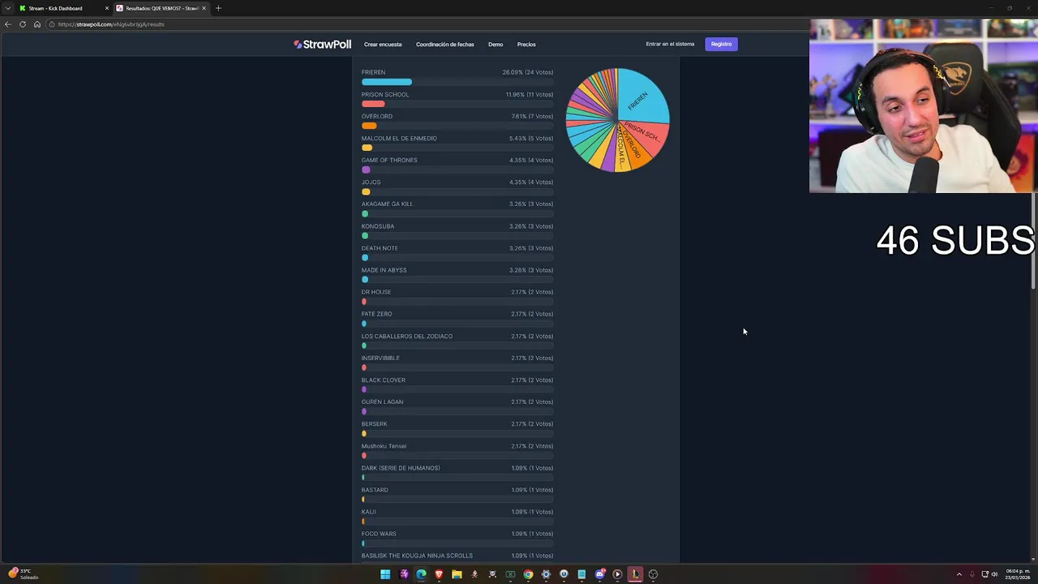Viewport: 1038px width, 584px height.
Task: Open the browser tab list dropdown
Action: tap(7, 8)
